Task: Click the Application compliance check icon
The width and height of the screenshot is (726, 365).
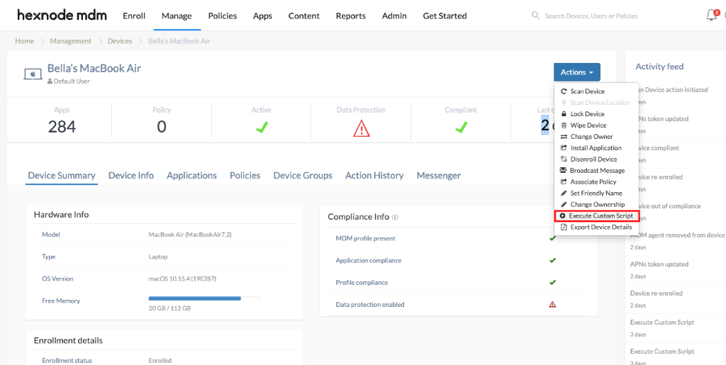Action: click(552, 260)
